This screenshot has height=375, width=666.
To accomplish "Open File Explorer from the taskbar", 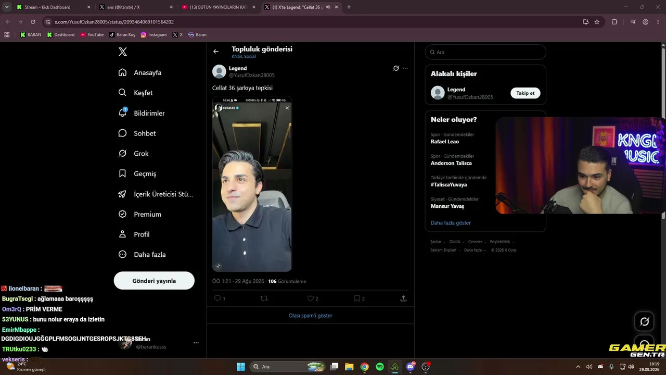I will (349, 367).
